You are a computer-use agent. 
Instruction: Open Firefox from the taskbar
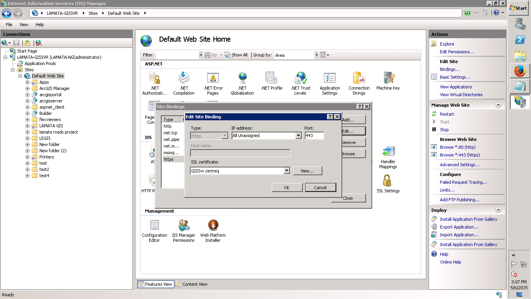click(x=520, y=71)
